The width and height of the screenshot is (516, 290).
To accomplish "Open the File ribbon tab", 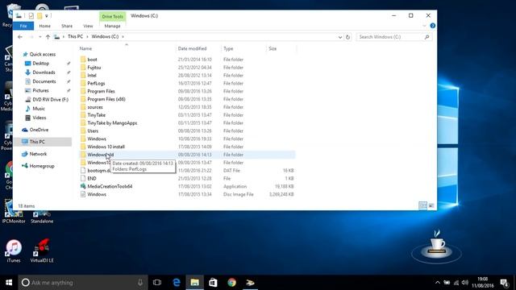I will coord(23,26).
